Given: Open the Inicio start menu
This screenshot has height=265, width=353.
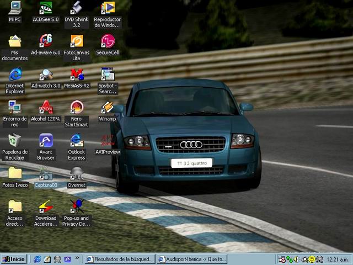Looking at the screenshot, I should (13, 259).
